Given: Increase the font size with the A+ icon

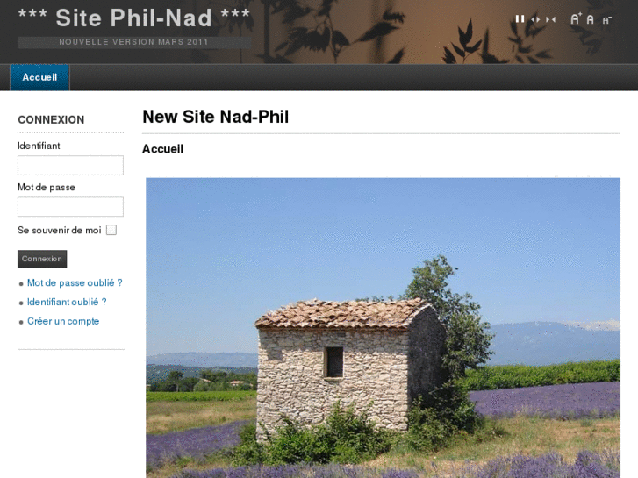Looking at the screenshot, I should (x=576, y=18).
